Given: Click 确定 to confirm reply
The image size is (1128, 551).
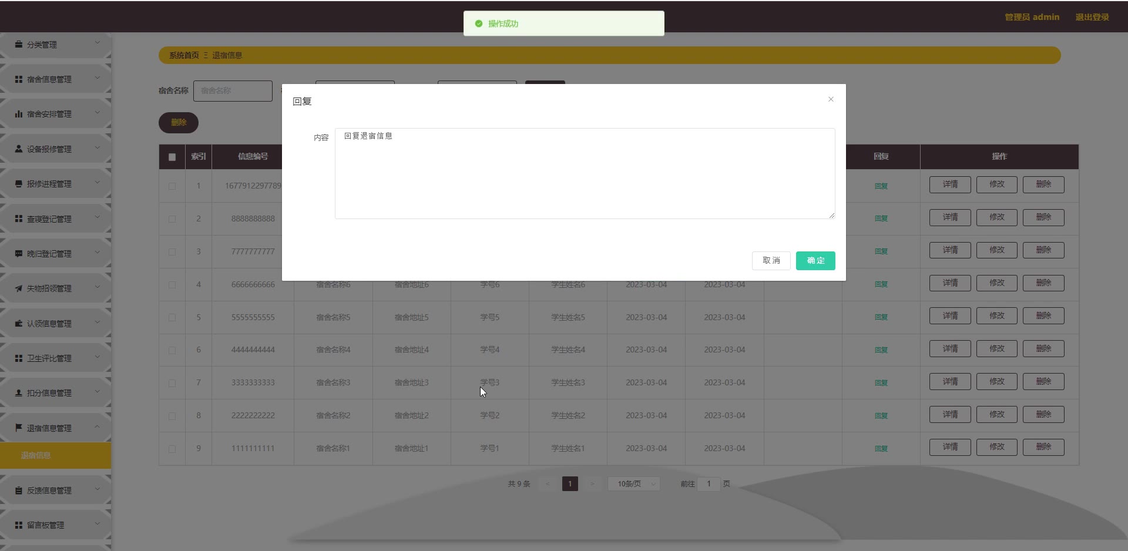Looking at the screenshot, I should 815,261.
